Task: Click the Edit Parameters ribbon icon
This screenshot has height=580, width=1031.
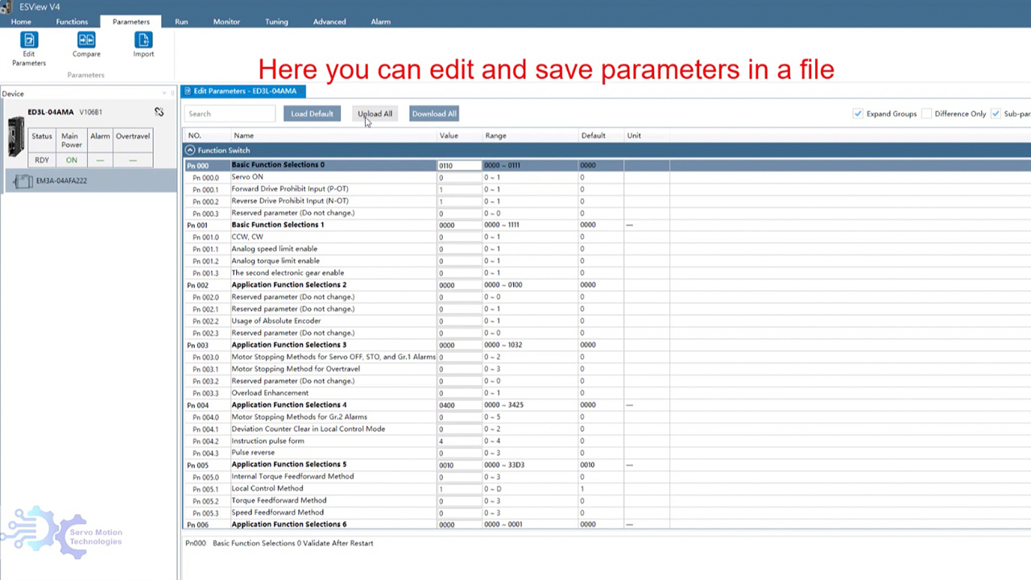Action: pos(29,40)
